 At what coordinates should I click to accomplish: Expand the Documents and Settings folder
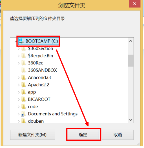(x=19, y=114)
